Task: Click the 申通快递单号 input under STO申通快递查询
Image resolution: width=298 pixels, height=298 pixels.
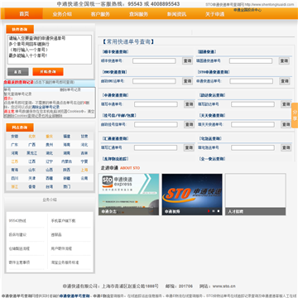Action: pyautogui.click(x=252, y=81)
